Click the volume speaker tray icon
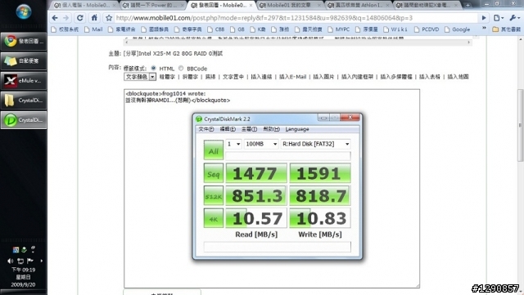The width and height of the screenshot is (524, 295). click(11, 261)
